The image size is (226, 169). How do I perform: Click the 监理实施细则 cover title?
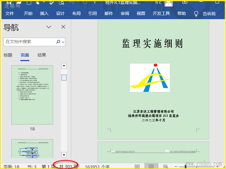tap(152, 43)
